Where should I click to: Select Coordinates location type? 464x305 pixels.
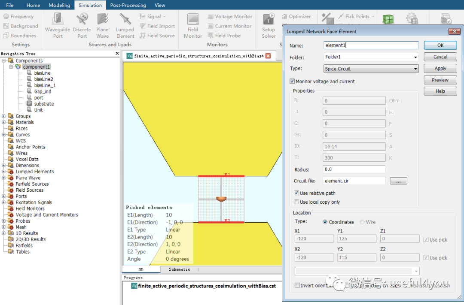pos(325,222)
